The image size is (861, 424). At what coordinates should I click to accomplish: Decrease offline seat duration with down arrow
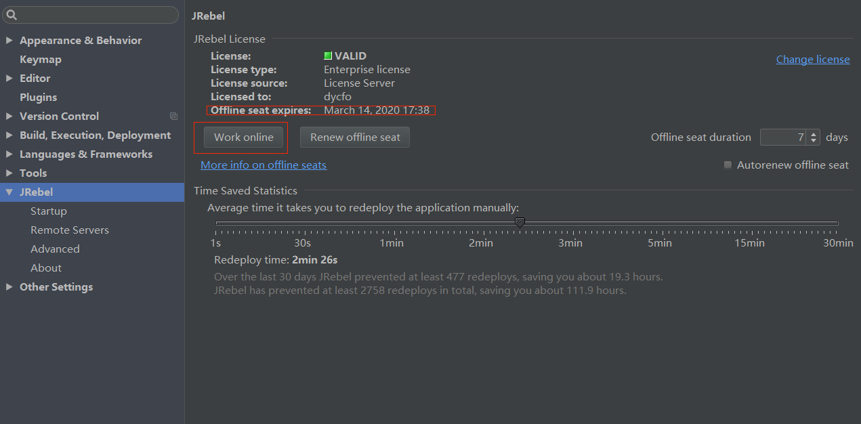(x=814, y=142)
